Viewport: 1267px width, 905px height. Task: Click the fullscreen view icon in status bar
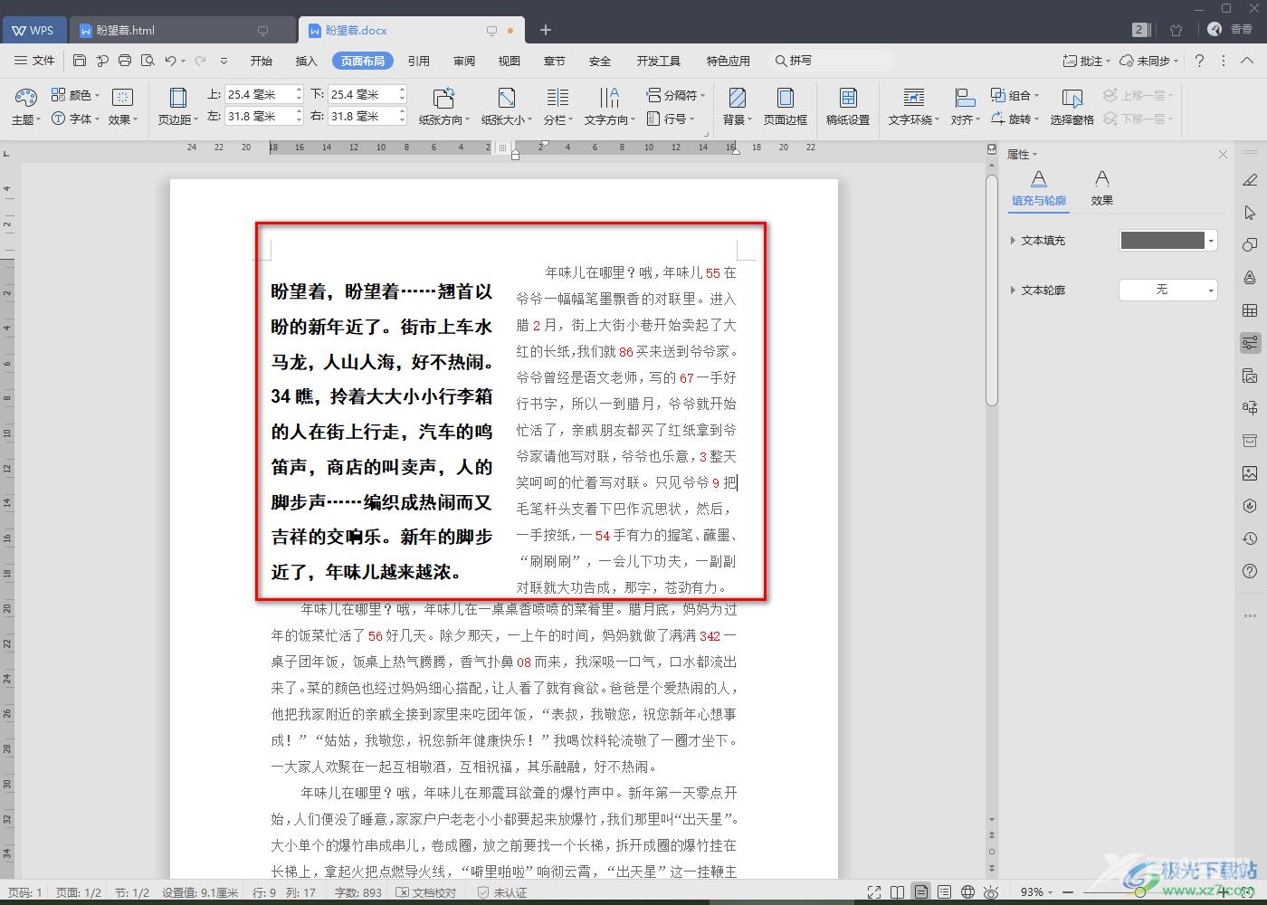(874, 892)
